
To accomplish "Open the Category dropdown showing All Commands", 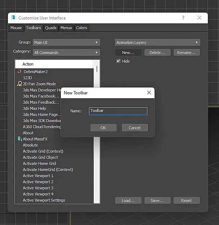I will pyautogui.click(x=67, y=52).
